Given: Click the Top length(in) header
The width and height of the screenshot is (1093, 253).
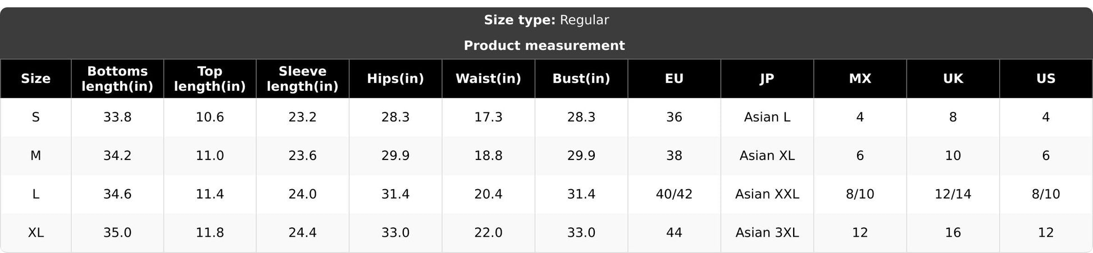Looking at the screenshot, I should (210, 78).
